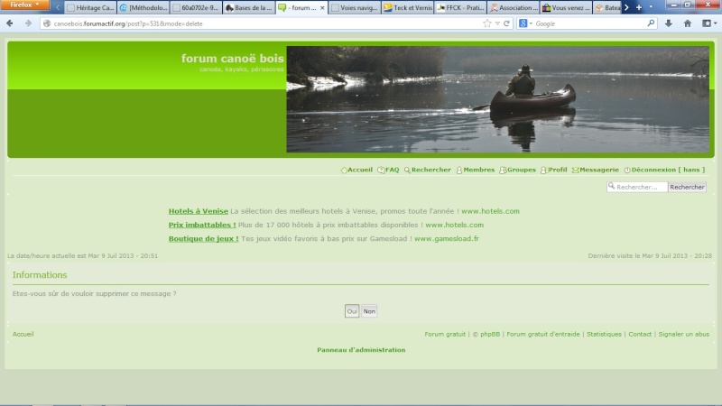Log out via Déconnexion [ hans ]
722x406 pixels.
click(664, 170)
